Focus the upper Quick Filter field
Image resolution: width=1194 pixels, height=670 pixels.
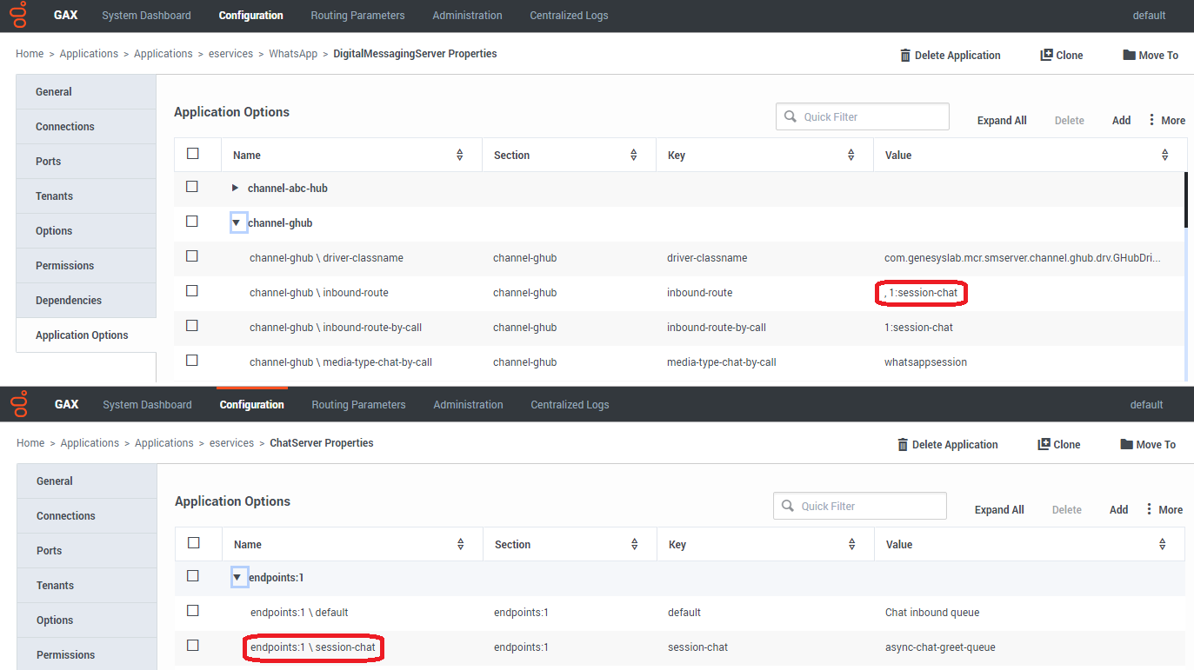click(863, 116)
